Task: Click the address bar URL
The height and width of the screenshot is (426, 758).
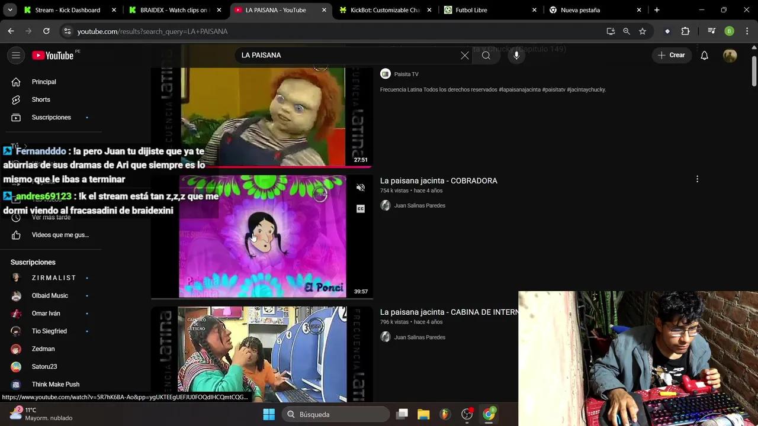Action: coord(152,31)
